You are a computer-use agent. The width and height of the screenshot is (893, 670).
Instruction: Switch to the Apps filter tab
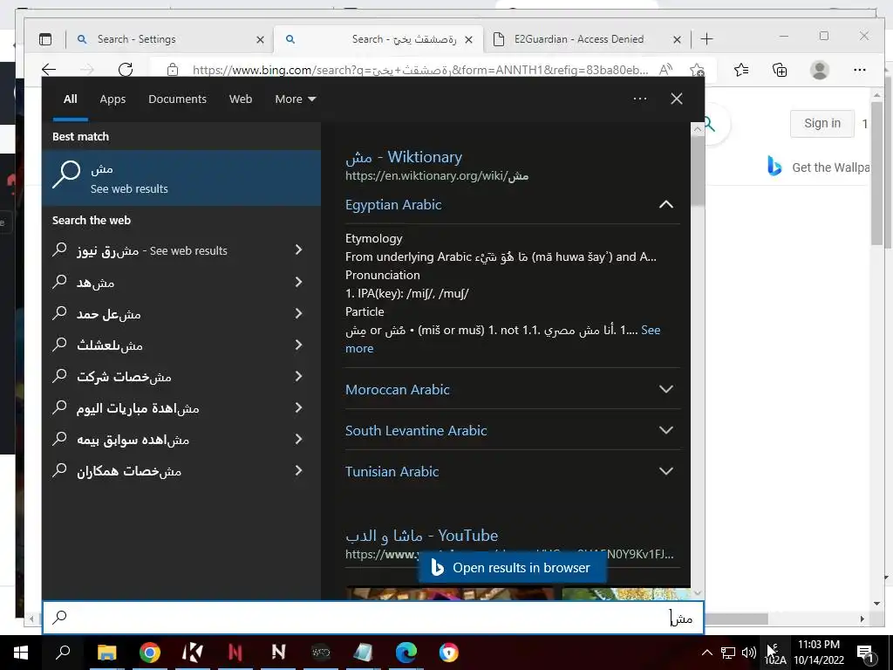(112, 99)
